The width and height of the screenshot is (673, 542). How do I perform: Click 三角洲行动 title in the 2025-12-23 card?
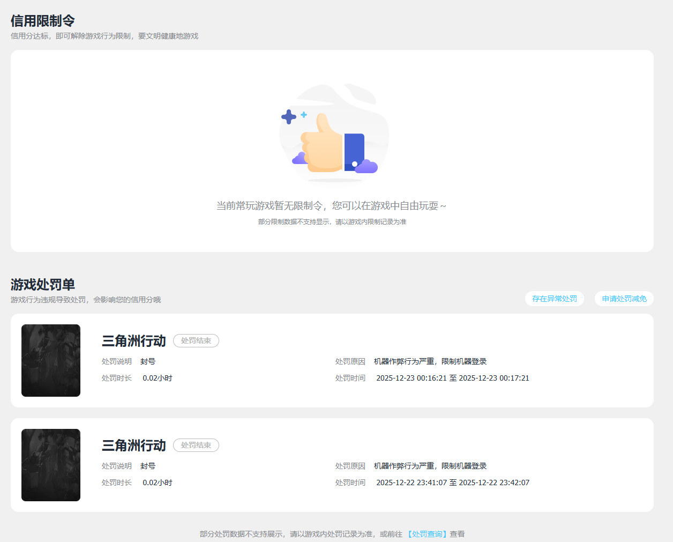click(x=134, y=341)
